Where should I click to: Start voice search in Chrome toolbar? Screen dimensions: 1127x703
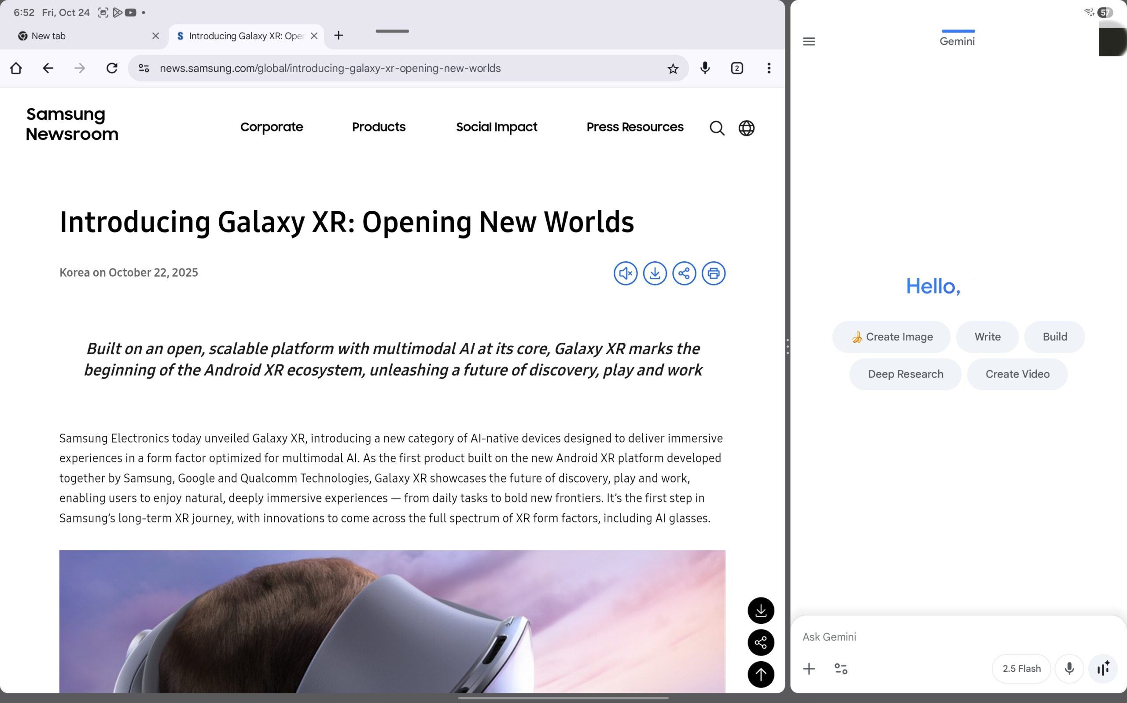point(705,68)
